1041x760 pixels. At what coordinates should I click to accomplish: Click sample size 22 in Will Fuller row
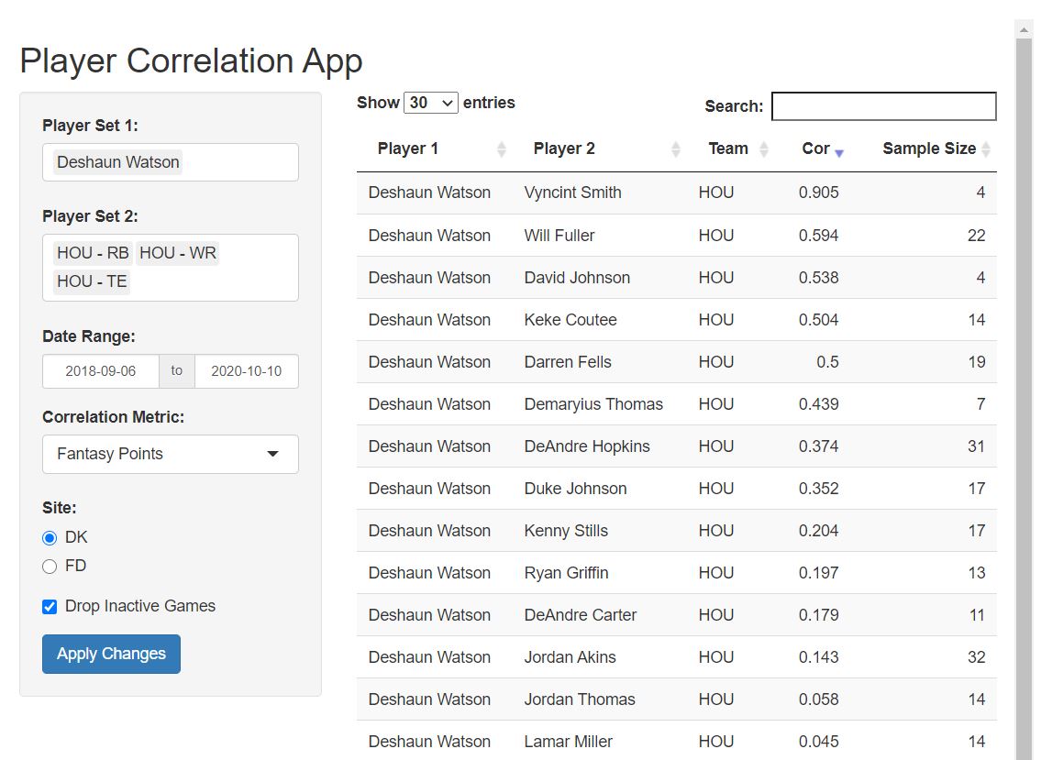pyautogui.click(x=976, y=236)
